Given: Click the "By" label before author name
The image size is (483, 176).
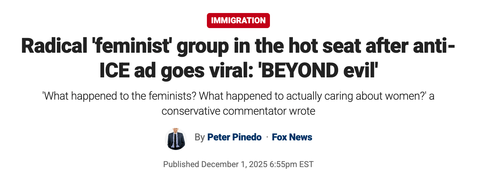Looking at the screenshot, I should tap(199, 137).
